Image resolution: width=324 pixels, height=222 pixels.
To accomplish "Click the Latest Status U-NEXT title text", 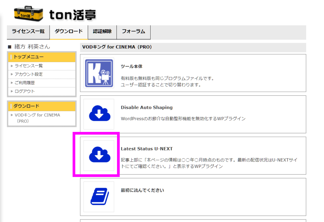I will click(x=146, y=149).
